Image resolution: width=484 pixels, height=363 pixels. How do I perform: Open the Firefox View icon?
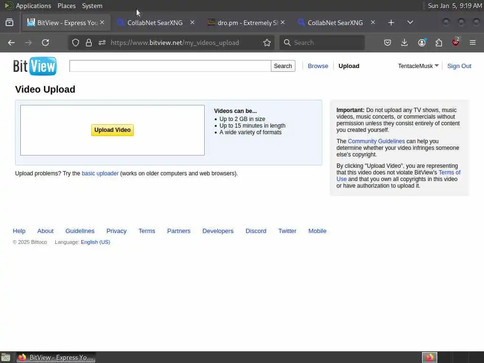coord(9,23)
